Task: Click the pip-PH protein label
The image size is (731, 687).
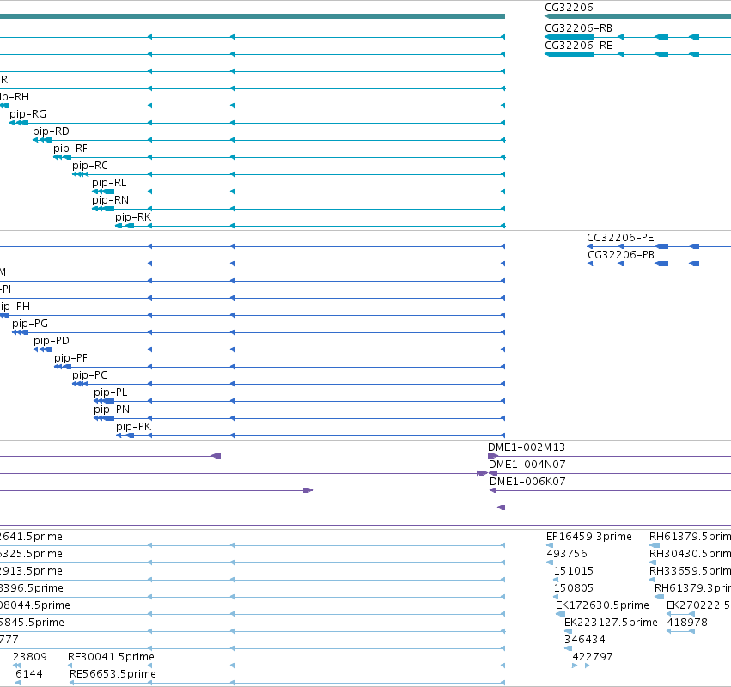Action: point(15,307)
